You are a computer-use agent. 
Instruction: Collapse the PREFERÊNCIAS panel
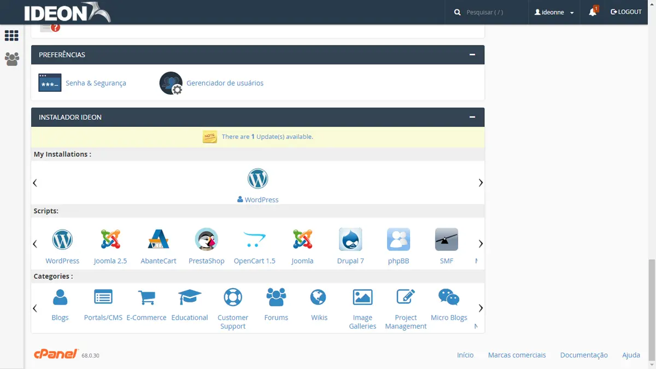[471, 55]
